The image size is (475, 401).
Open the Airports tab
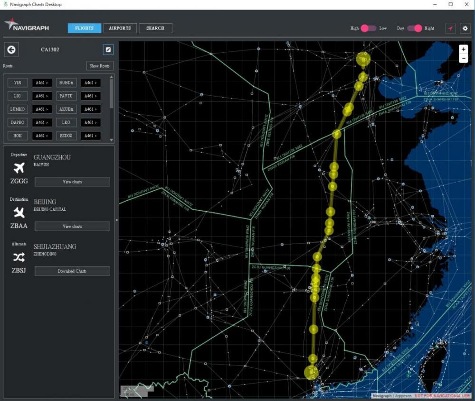coord(120,28)
